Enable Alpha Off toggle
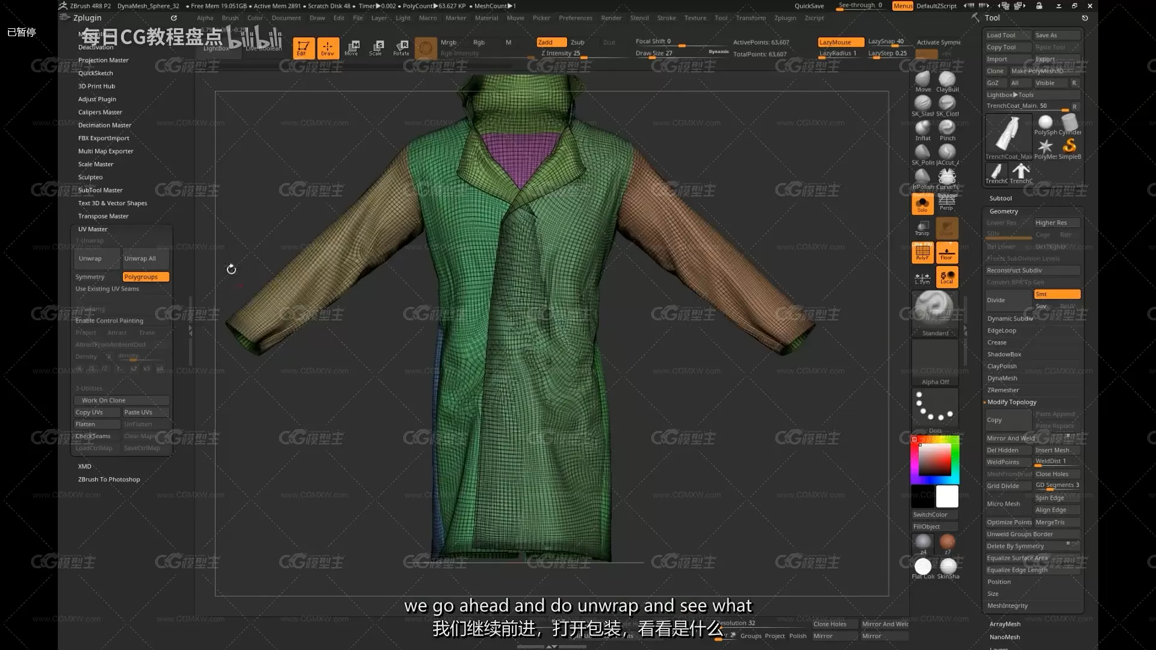1156x650 pixels. coord(935,381)
